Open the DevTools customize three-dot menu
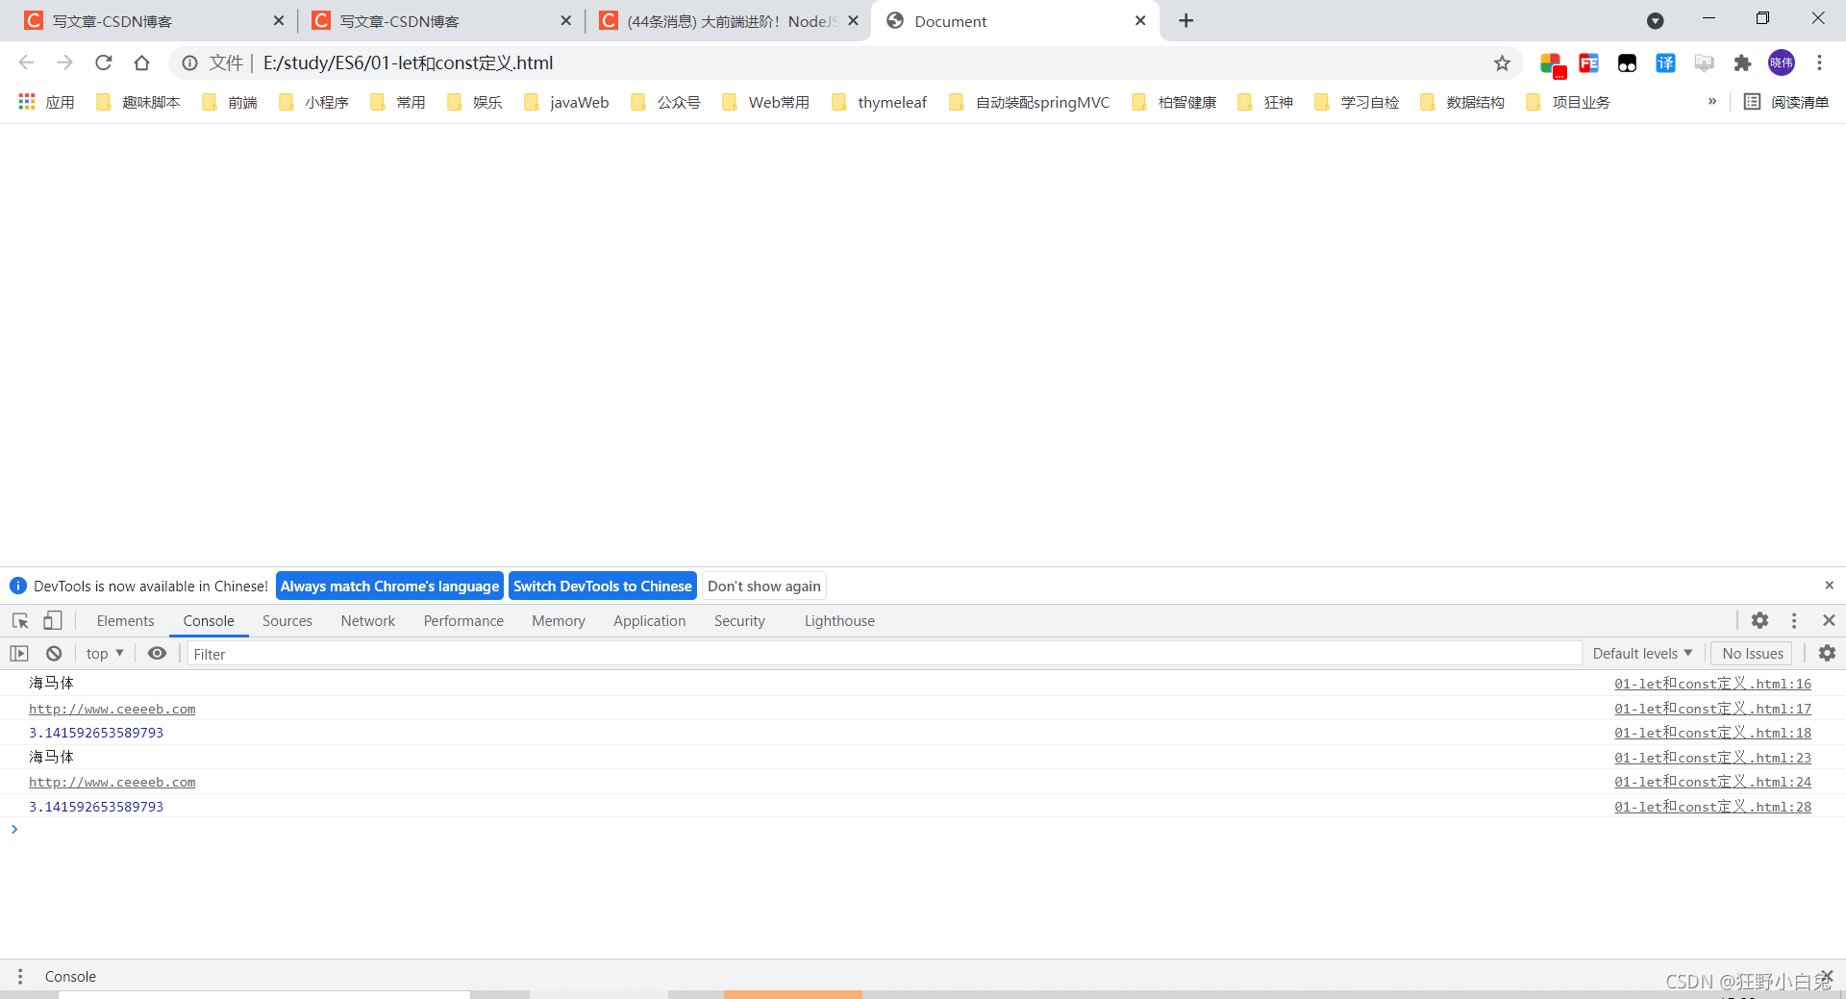Screen dimensions: 1846x999 [1794, 621]
